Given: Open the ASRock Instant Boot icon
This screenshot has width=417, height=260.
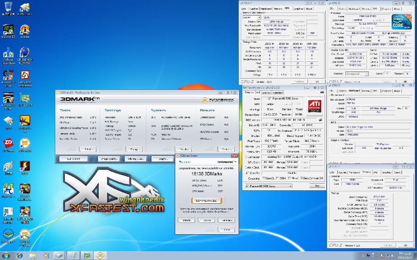Looking at the screenshot, I should click(8, 55).
